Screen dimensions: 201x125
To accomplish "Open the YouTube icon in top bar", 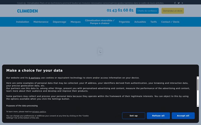I will click(182, 3).
